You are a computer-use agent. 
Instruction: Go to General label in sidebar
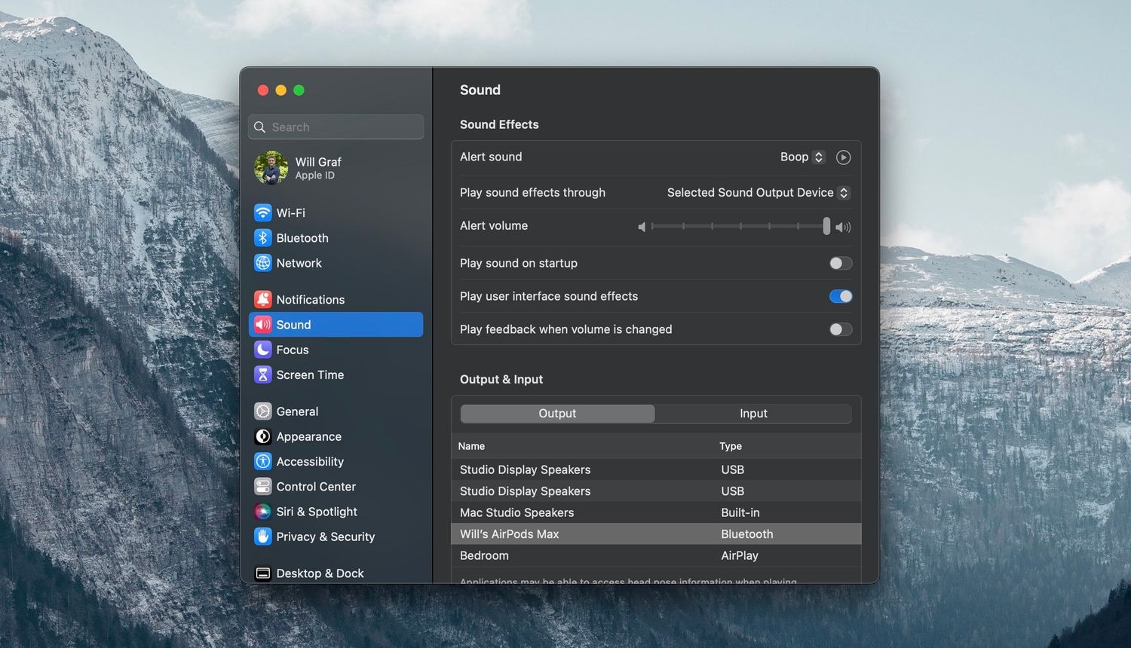[x=297, y=411]
